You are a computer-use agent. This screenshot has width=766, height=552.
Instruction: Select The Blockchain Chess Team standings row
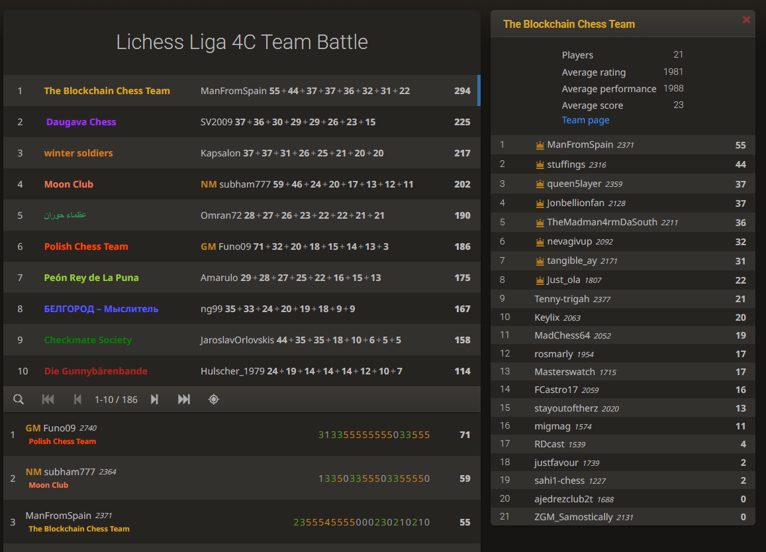(242, 91)
